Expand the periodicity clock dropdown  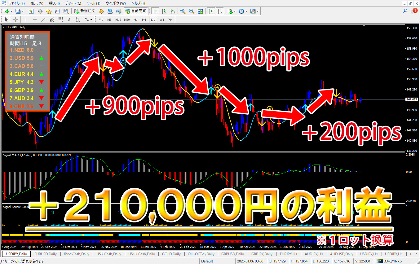tap(243, 11)
